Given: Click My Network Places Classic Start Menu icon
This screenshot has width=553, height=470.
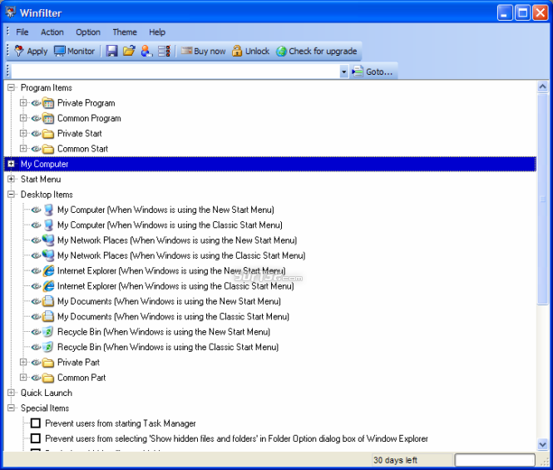Looking at the screenshot, I should 48,255.
